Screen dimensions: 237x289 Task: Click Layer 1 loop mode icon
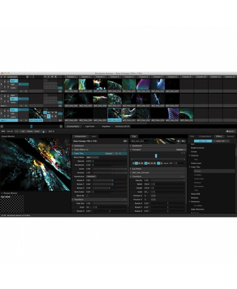click(45, 112)
